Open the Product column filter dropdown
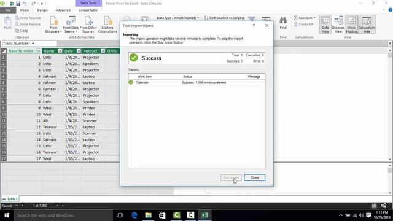The width and height of the screenshot is (393, 221). click(103, 51)
